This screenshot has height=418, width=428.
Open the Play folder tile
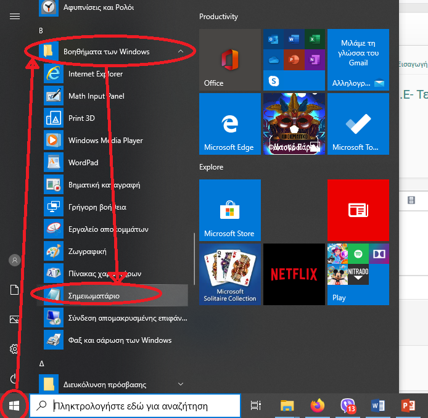(x=358, y=274)
